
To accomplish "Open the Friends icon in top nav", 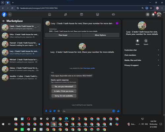I will pyautogui.click(x=66, y=15).
